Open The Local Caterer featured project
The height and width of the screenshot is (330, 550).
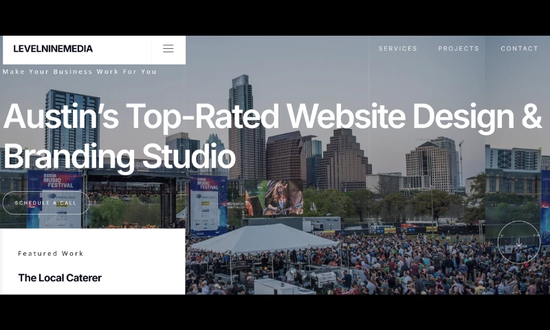[x=60, y=278]
